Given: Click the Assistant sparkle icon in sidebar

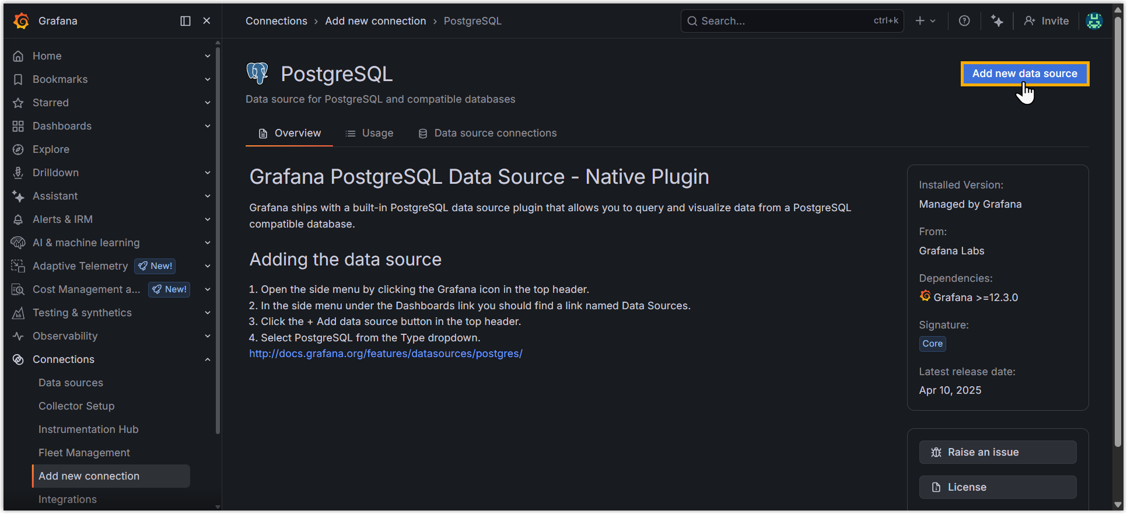Looking at the screenshot, I should [x=18, y=196].
